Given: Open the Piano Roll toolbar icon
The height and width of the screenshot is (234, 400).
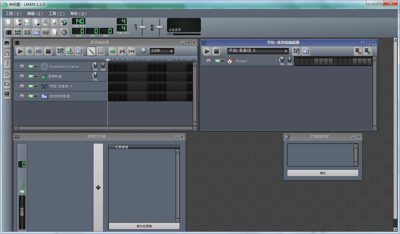Looking at the screenshot, I should pos(27,32).
